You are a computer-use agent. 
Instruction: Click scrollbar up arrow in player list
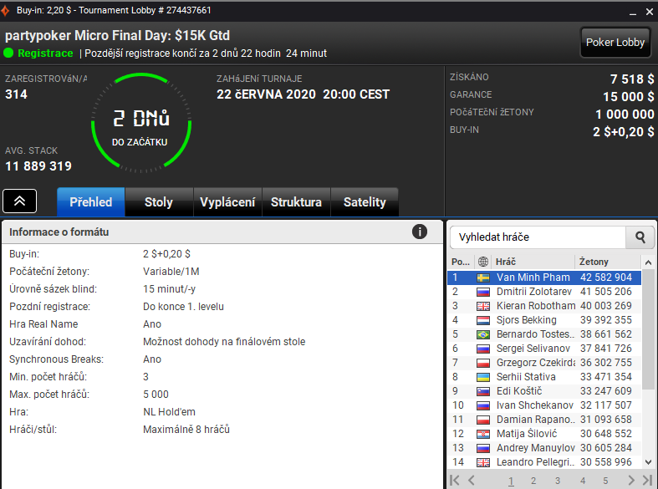[648, 262]
